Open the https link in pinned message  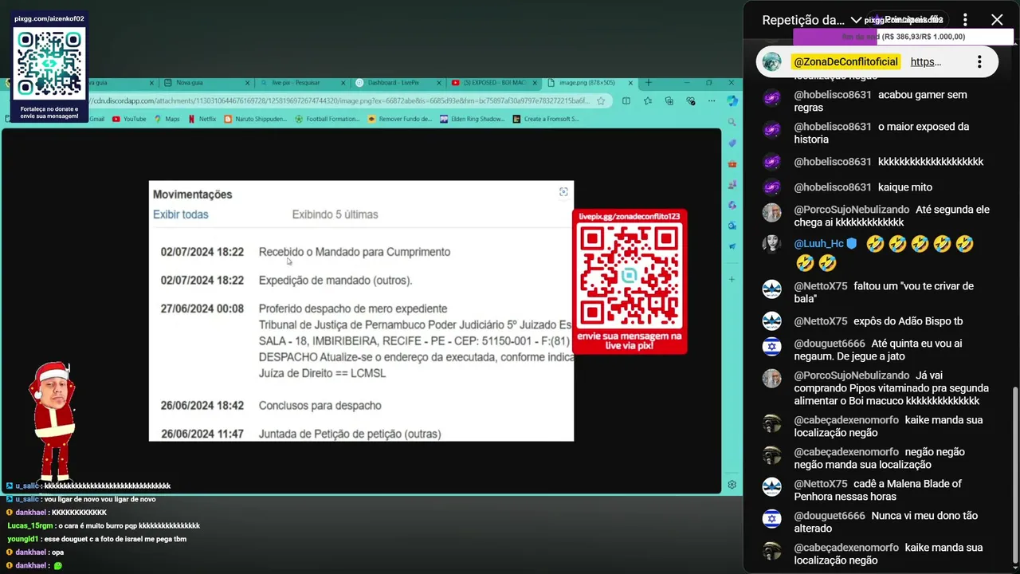pyautogui.click(x=926, y=62)
